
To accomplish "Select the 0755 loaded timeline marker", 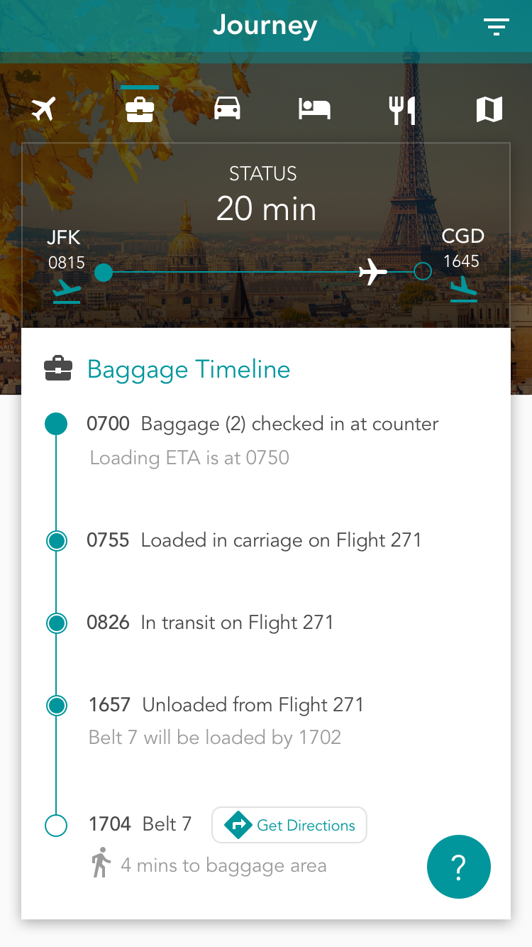I will pos(56,541).
